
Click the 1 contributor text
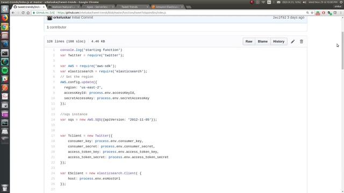(x=56, y=27)
